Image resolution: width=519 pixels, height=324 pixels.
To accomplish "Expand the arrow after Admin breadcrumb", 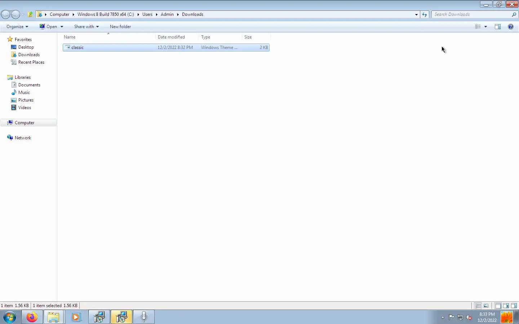I will point(178,14).
